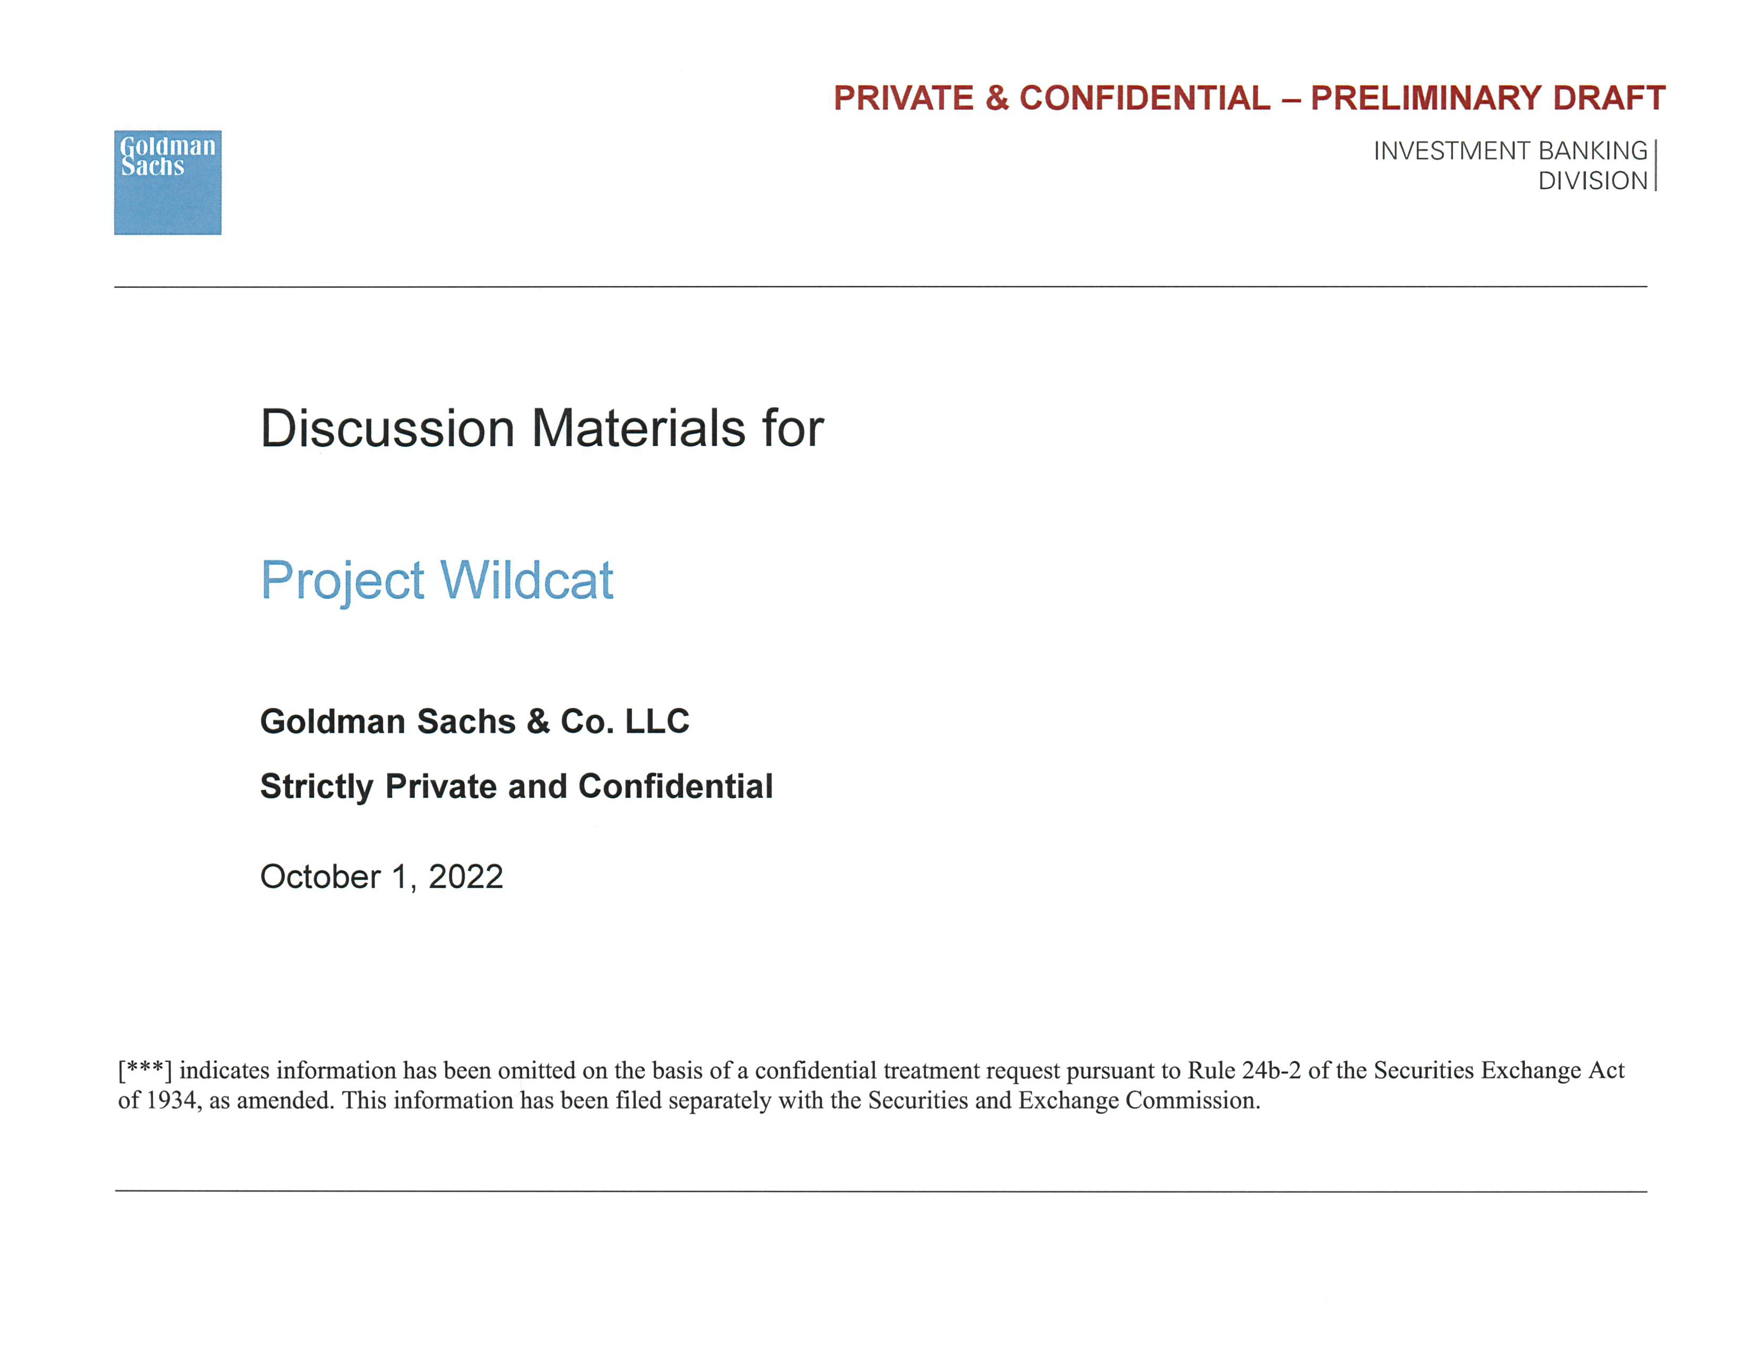Click the Strictly Private and Confidential line

516,786
